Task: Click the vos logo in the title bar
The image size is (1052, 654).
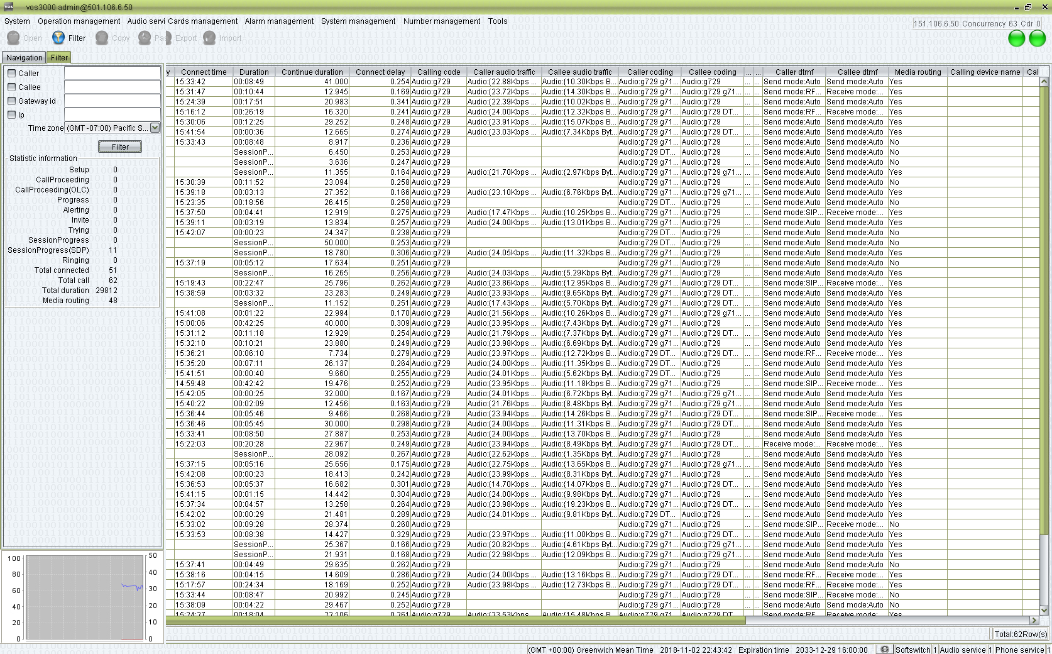Action: (7, 7)
